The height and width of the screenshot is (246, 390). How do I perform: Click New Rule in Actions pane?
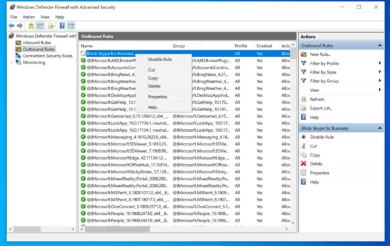click(x=320, y=55)
